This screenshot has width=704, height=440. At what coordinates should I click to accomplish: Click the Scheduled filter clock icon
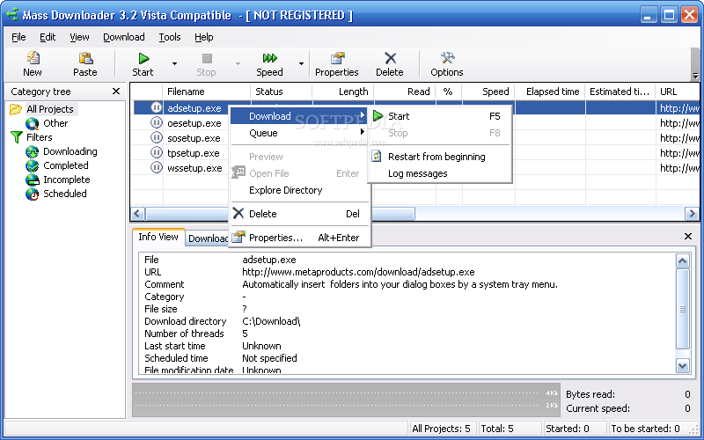pyautogui.click(x=32, y=194)
